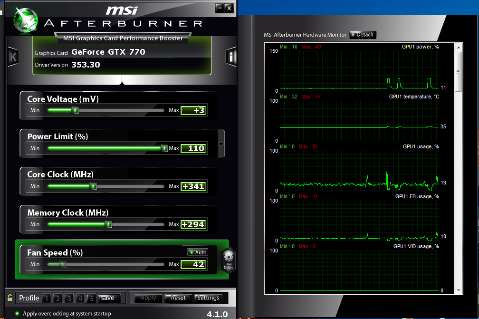Toggle the profile lock padlock icon
Image resolution: width=479 pixels, height=319 pixels.
click(10, 298)
